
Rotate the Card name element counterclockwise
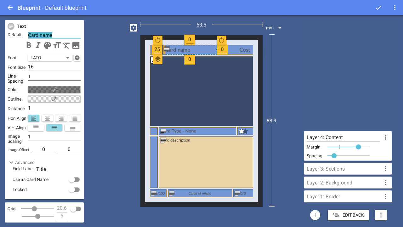(x=157, y=40)
